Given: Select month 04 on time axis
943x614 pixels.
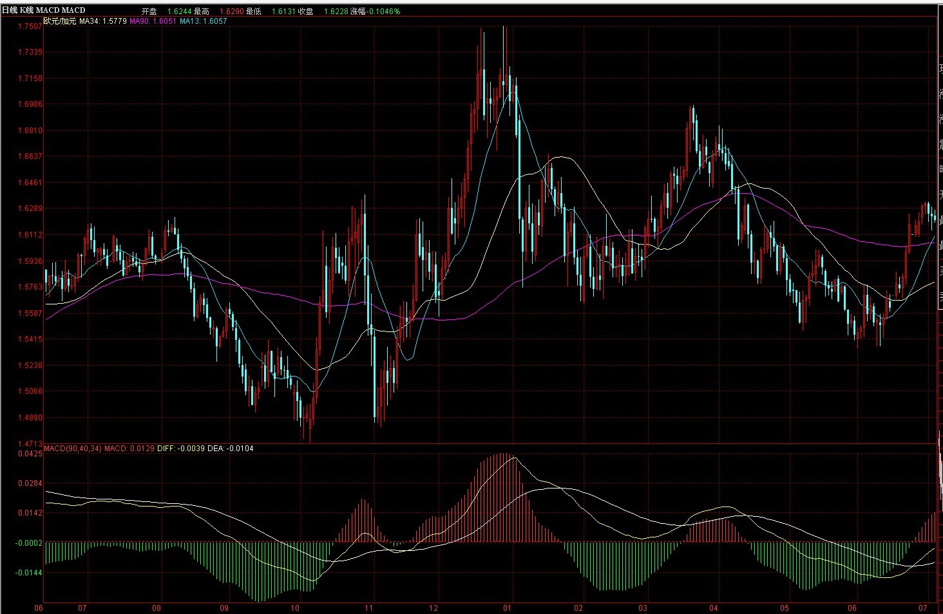Looking at the screenshot, I should click(x=714, y=608).
